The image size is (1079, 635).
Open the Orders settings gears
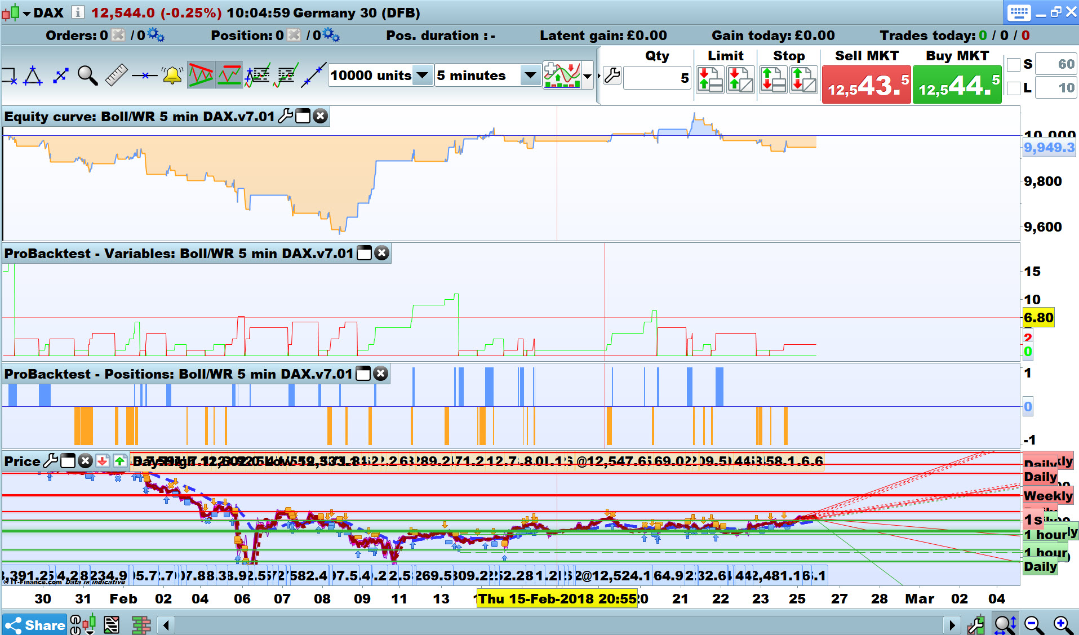pyautogui.click(x=156, y=35)
